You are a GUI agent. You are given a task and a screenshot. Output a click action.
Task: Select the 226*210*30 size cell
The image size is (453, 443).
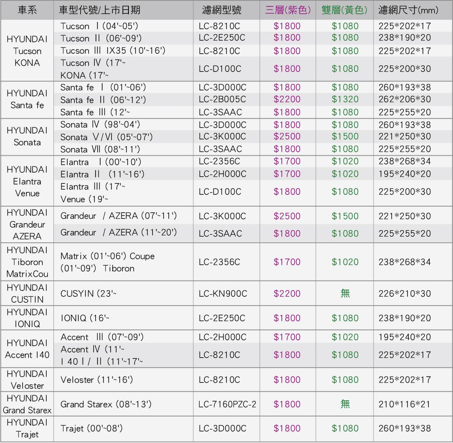[405, 293]
